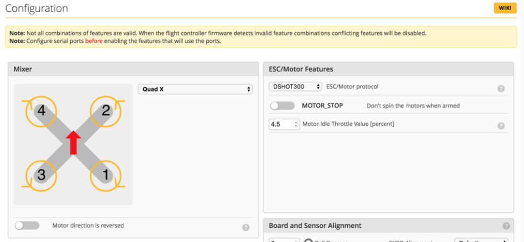Click the Motor Idle Throttle Value field
This screenshot has width=524, height=242.
coord(281,124)
